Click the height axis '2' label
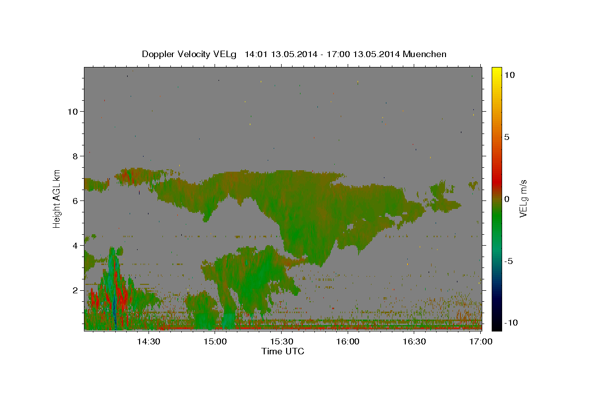The width and height of the screenshot is (596, 397). tap(74, 290)
